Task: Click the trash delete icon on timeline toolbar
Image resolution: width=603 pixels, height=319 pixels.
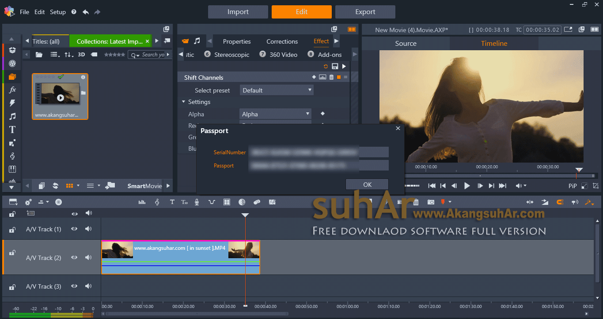Action: coord(416,202)
